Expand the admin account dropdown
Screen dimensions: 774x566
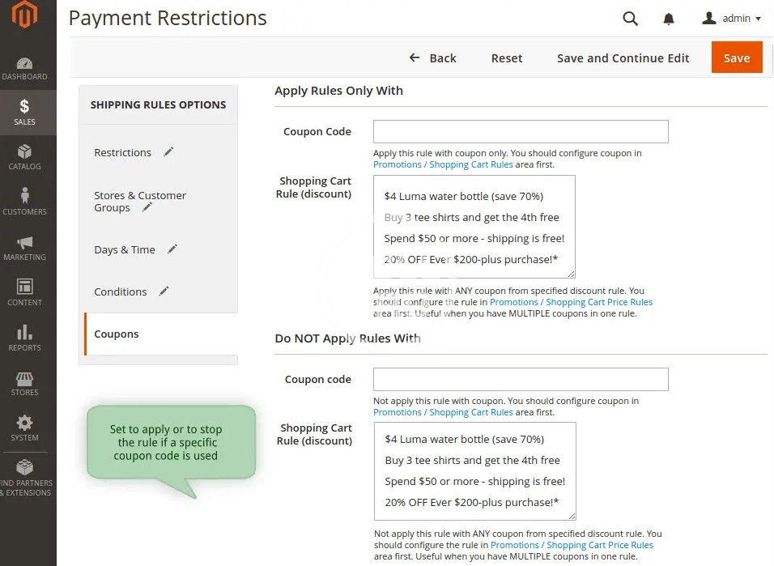[x=732, y=19]
